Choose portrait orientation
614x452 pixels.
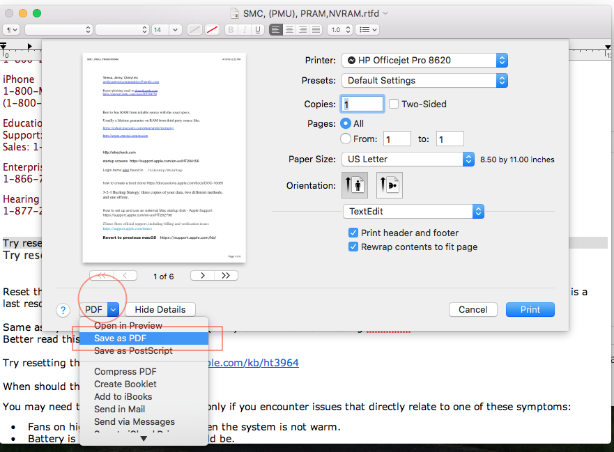pos(355,185)
